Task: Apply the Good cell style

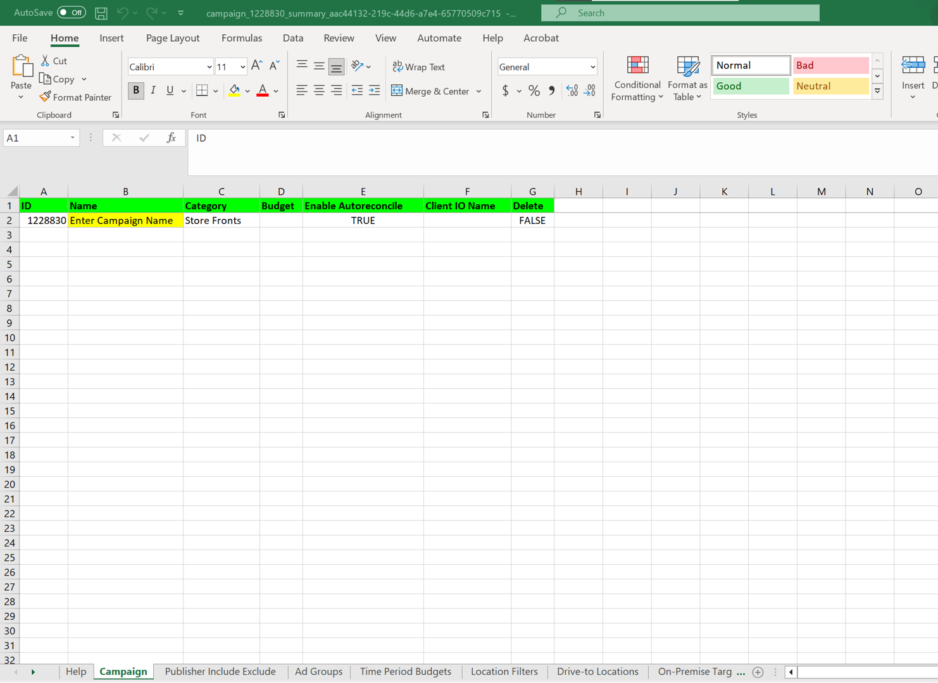Action: point(751,86)
